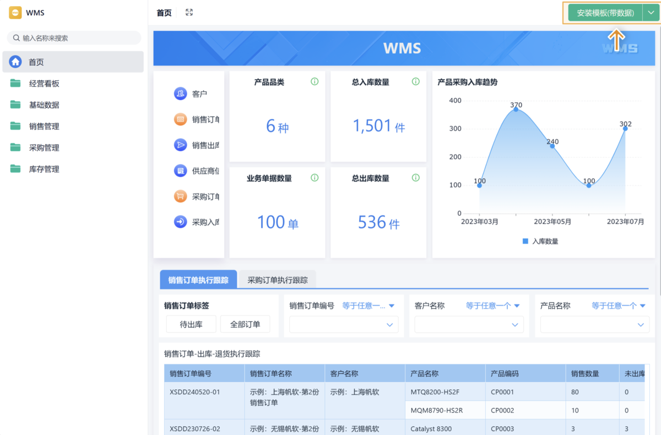Open the 基础数据 sidebar menu item
This screenshot has width=661, height=435.
(x=73, y=104)
